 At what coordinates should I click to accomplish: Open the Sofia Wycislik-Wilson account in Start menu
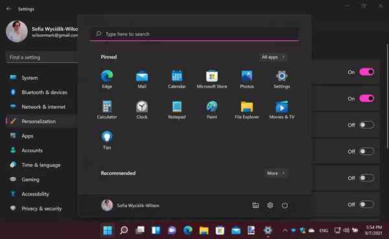(130, 205)
